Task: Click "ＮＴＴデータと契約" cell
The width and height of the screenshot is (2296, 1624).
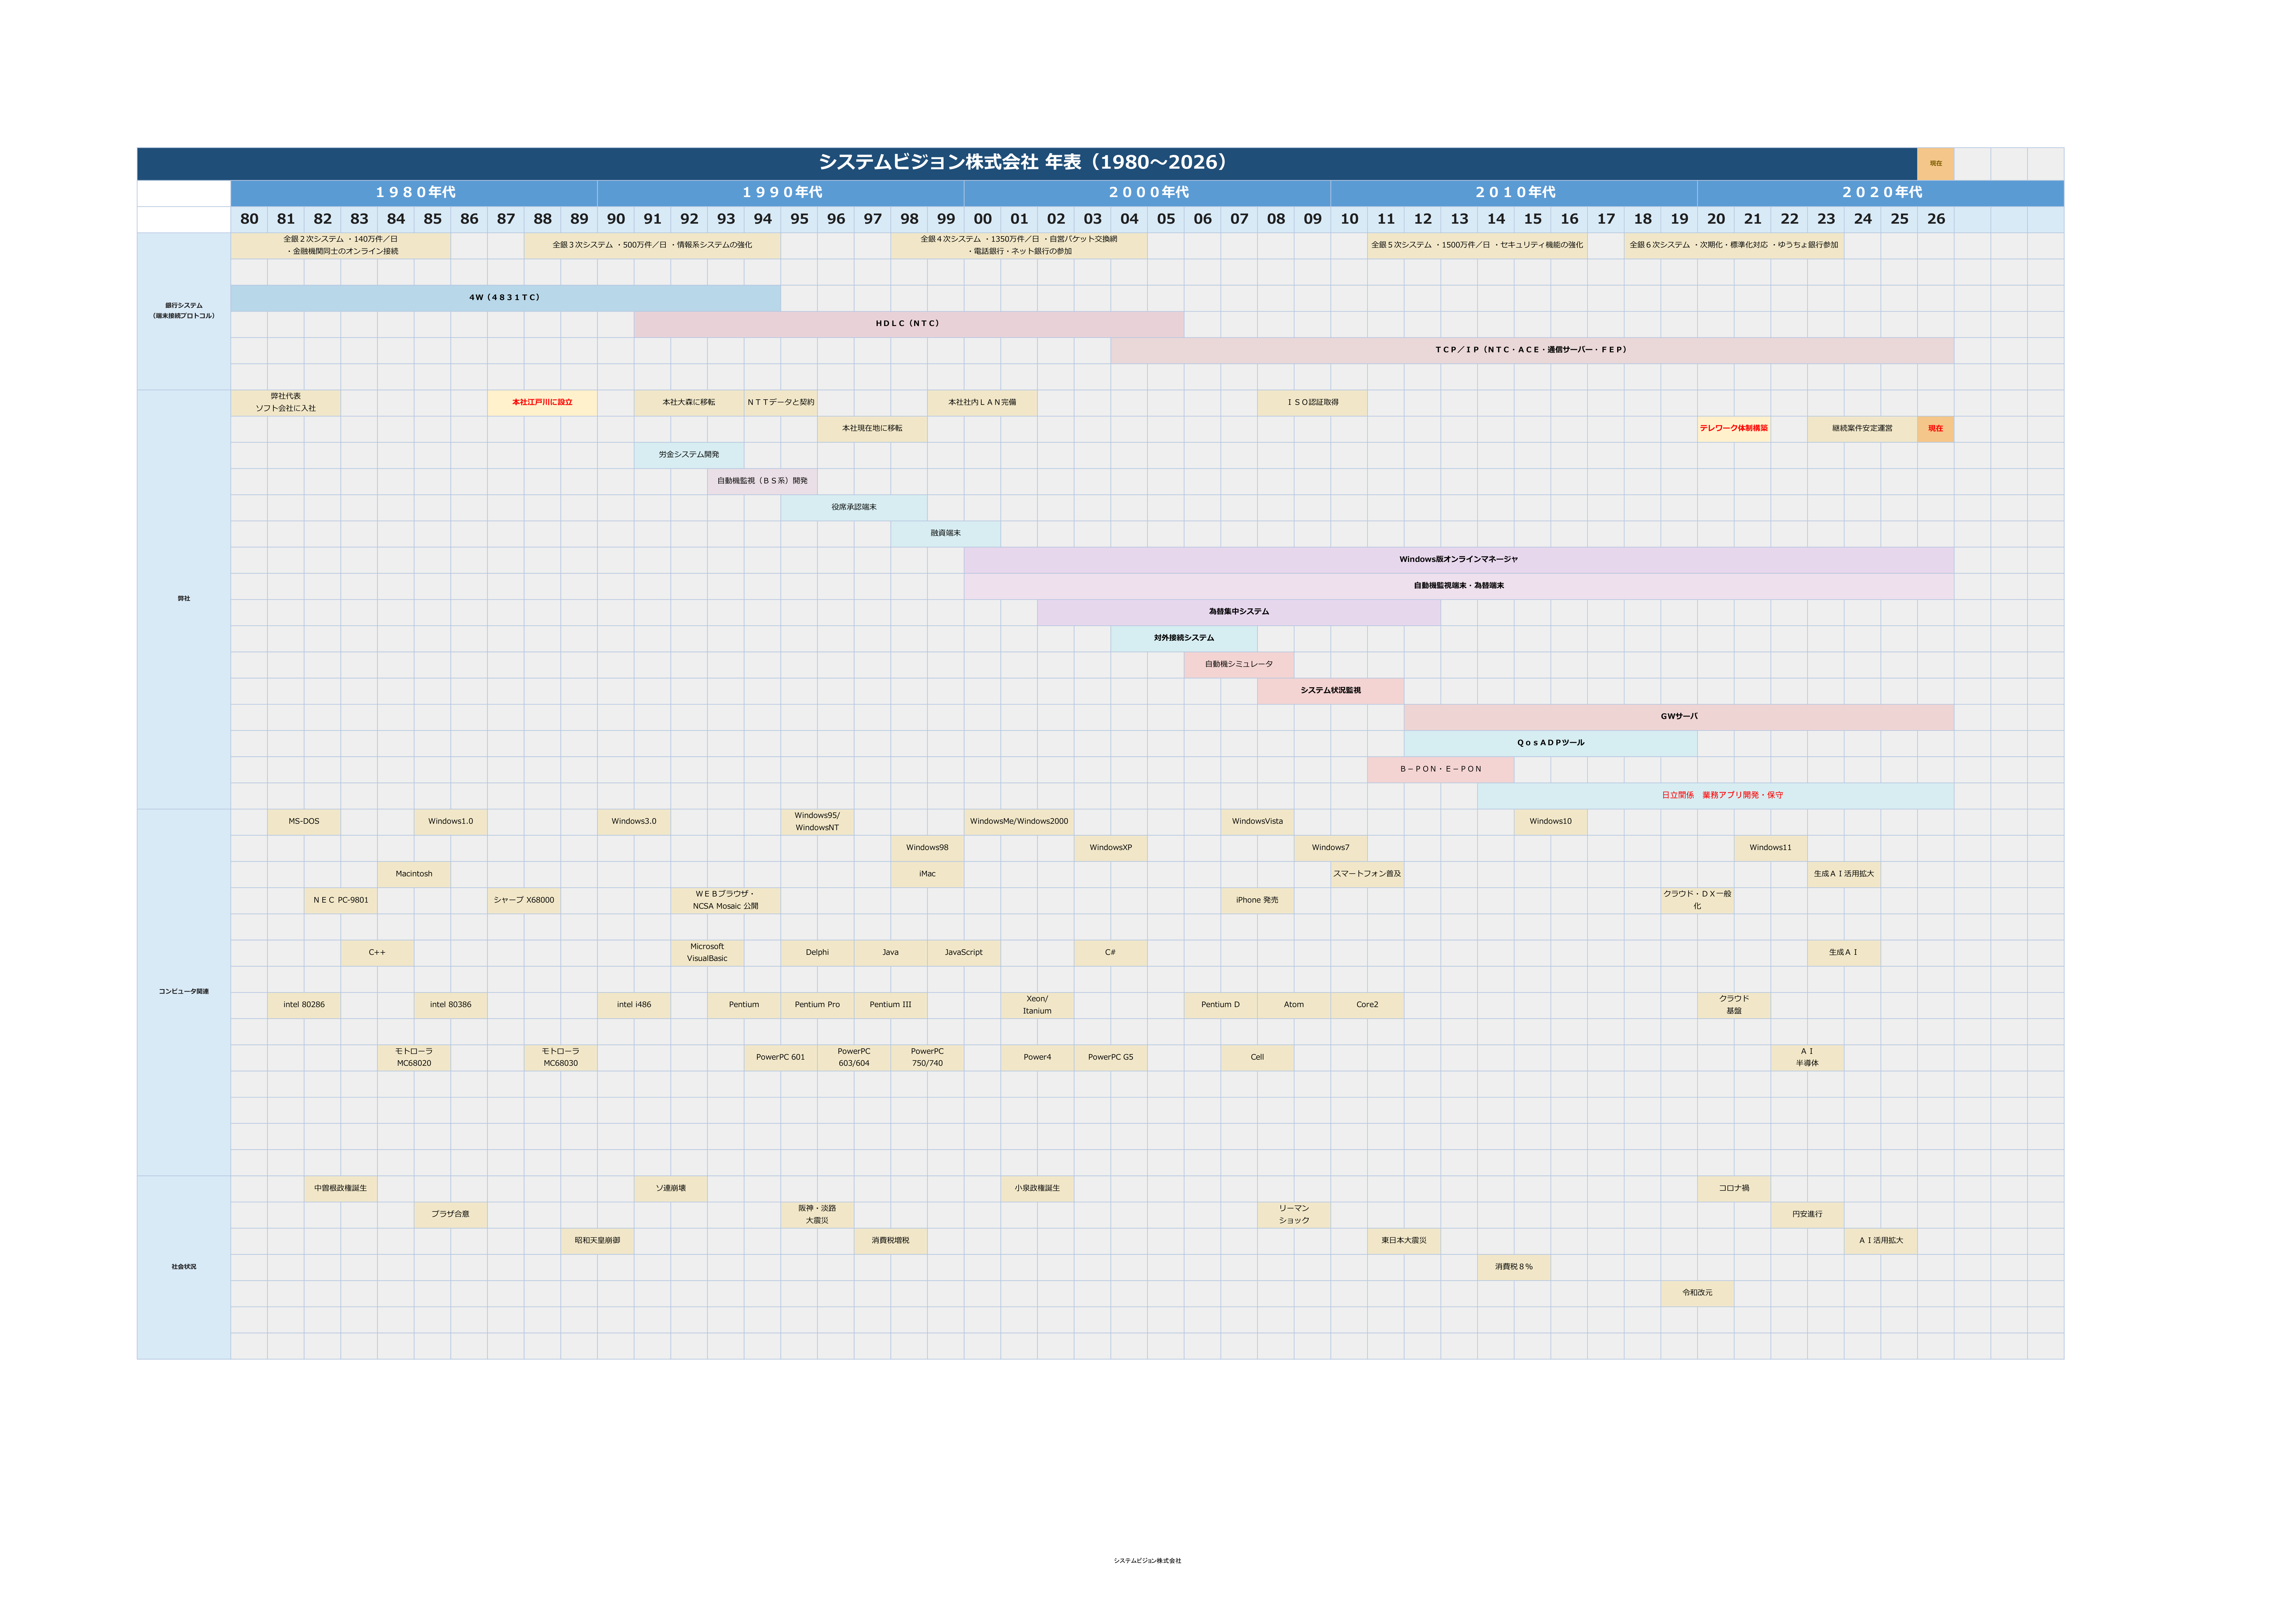Action: coord(781,403)
